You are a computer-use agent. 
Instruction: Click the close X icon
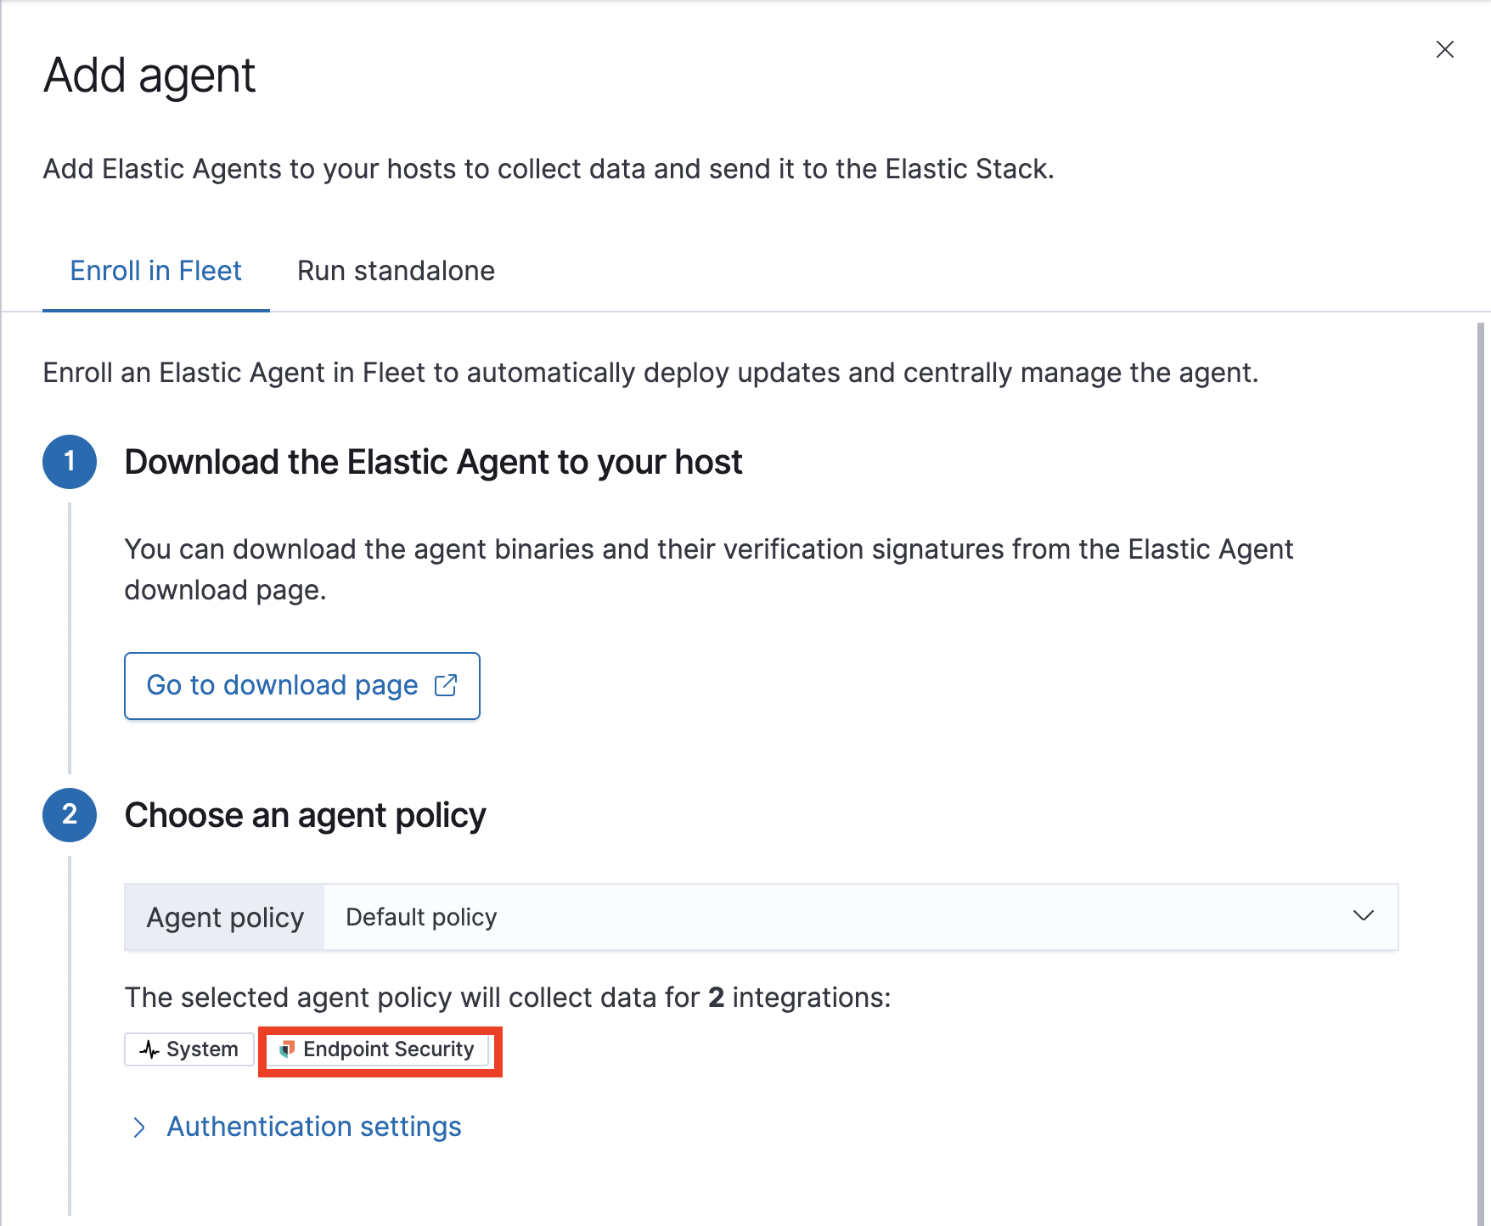coord(1444,49)
